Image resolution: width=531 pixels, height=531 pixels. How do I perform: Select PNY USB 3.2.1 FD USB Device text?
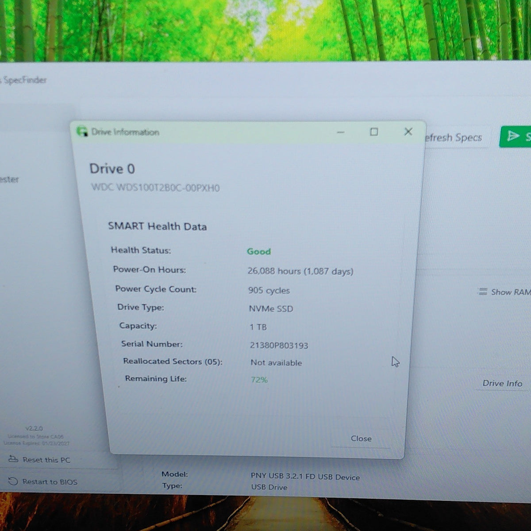(305, 477)
